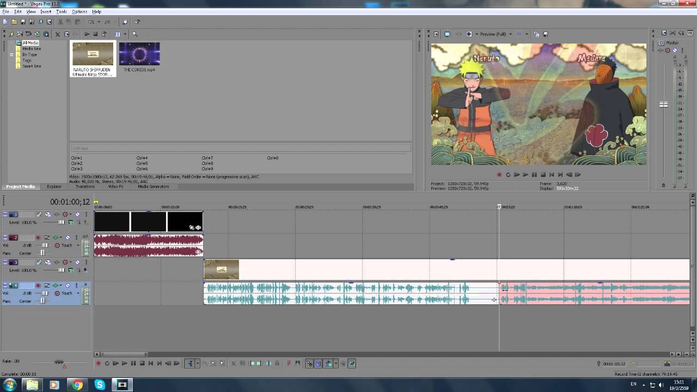
Task: Switch to the Media Generators tab
Action: 154,187
